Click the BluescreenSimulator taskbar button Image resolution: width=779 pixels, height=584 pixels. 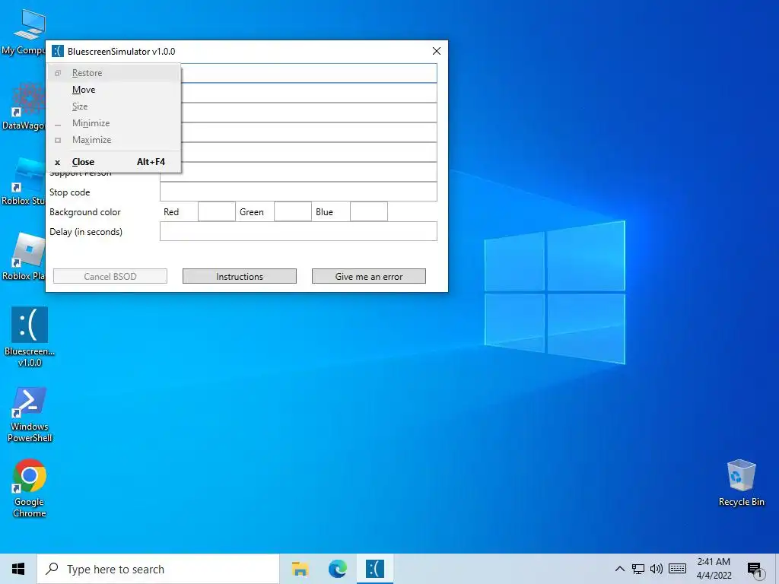click(375, 569)
